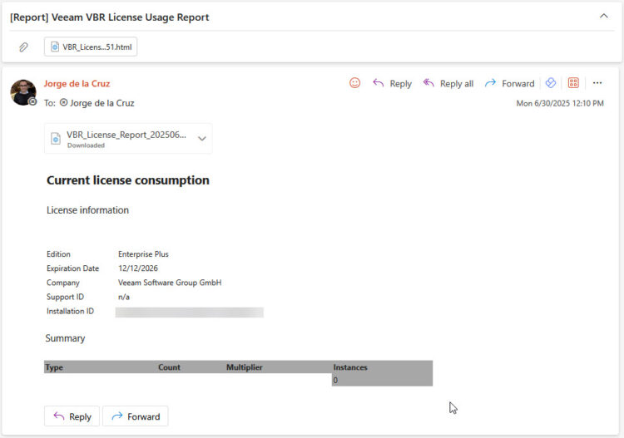
Task: Click Reply all in the message header
Action: click(x=448, y=83)
